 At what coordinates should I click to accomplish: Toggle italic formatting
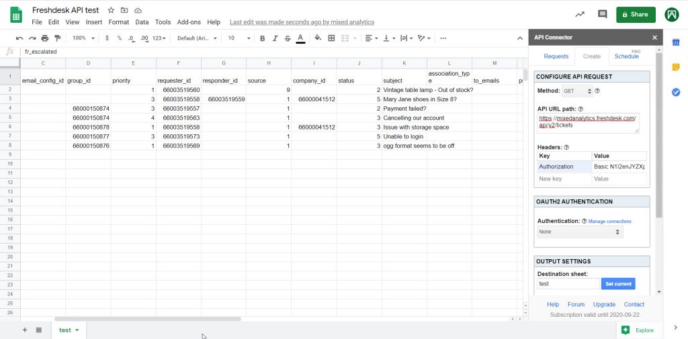(x=275, y=38)
